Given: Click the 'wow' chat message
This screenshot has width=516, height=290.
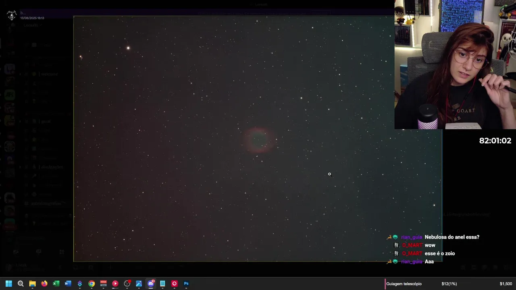Looking at the screenshot, I should point(430,245).
